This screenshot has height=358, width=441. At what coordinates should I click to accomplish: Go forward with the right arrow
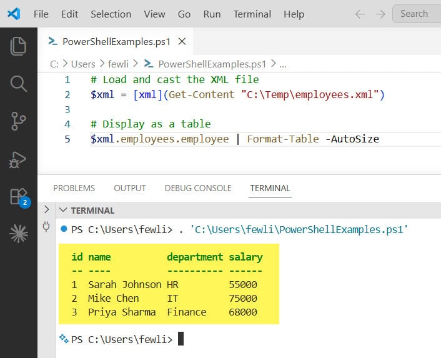(x=380, y=14)
